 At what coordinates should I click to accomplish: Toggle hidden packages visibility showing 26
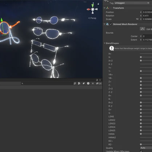[99, 83]
